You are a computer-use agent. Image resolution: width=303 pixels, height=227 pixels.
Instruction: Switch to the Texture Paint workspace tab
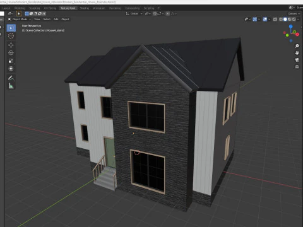coord(68,8)
